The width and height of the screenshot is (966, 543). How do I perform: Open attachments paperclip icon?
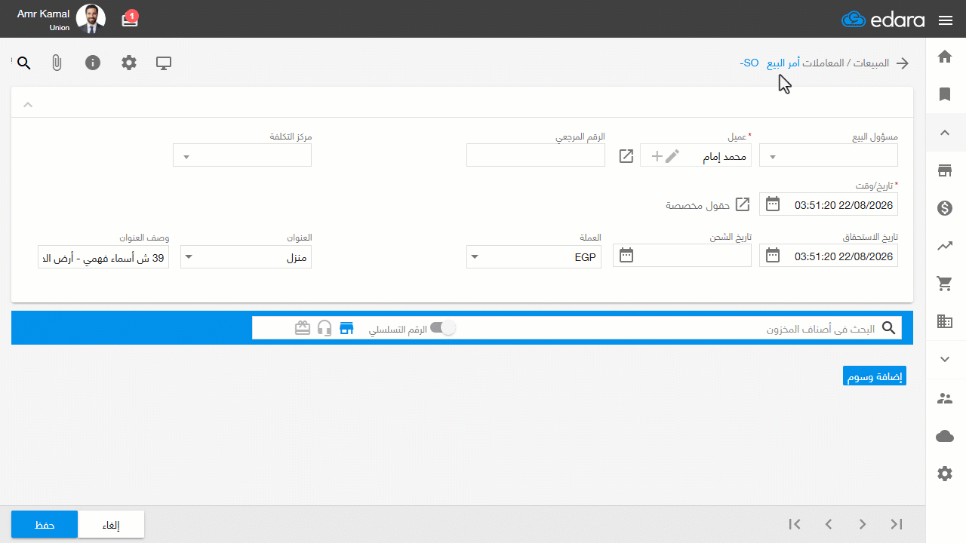tap(57, 63)
